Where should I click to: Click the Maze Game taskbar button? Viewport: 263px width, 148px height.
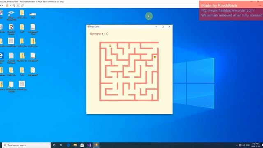pos(96,145)
